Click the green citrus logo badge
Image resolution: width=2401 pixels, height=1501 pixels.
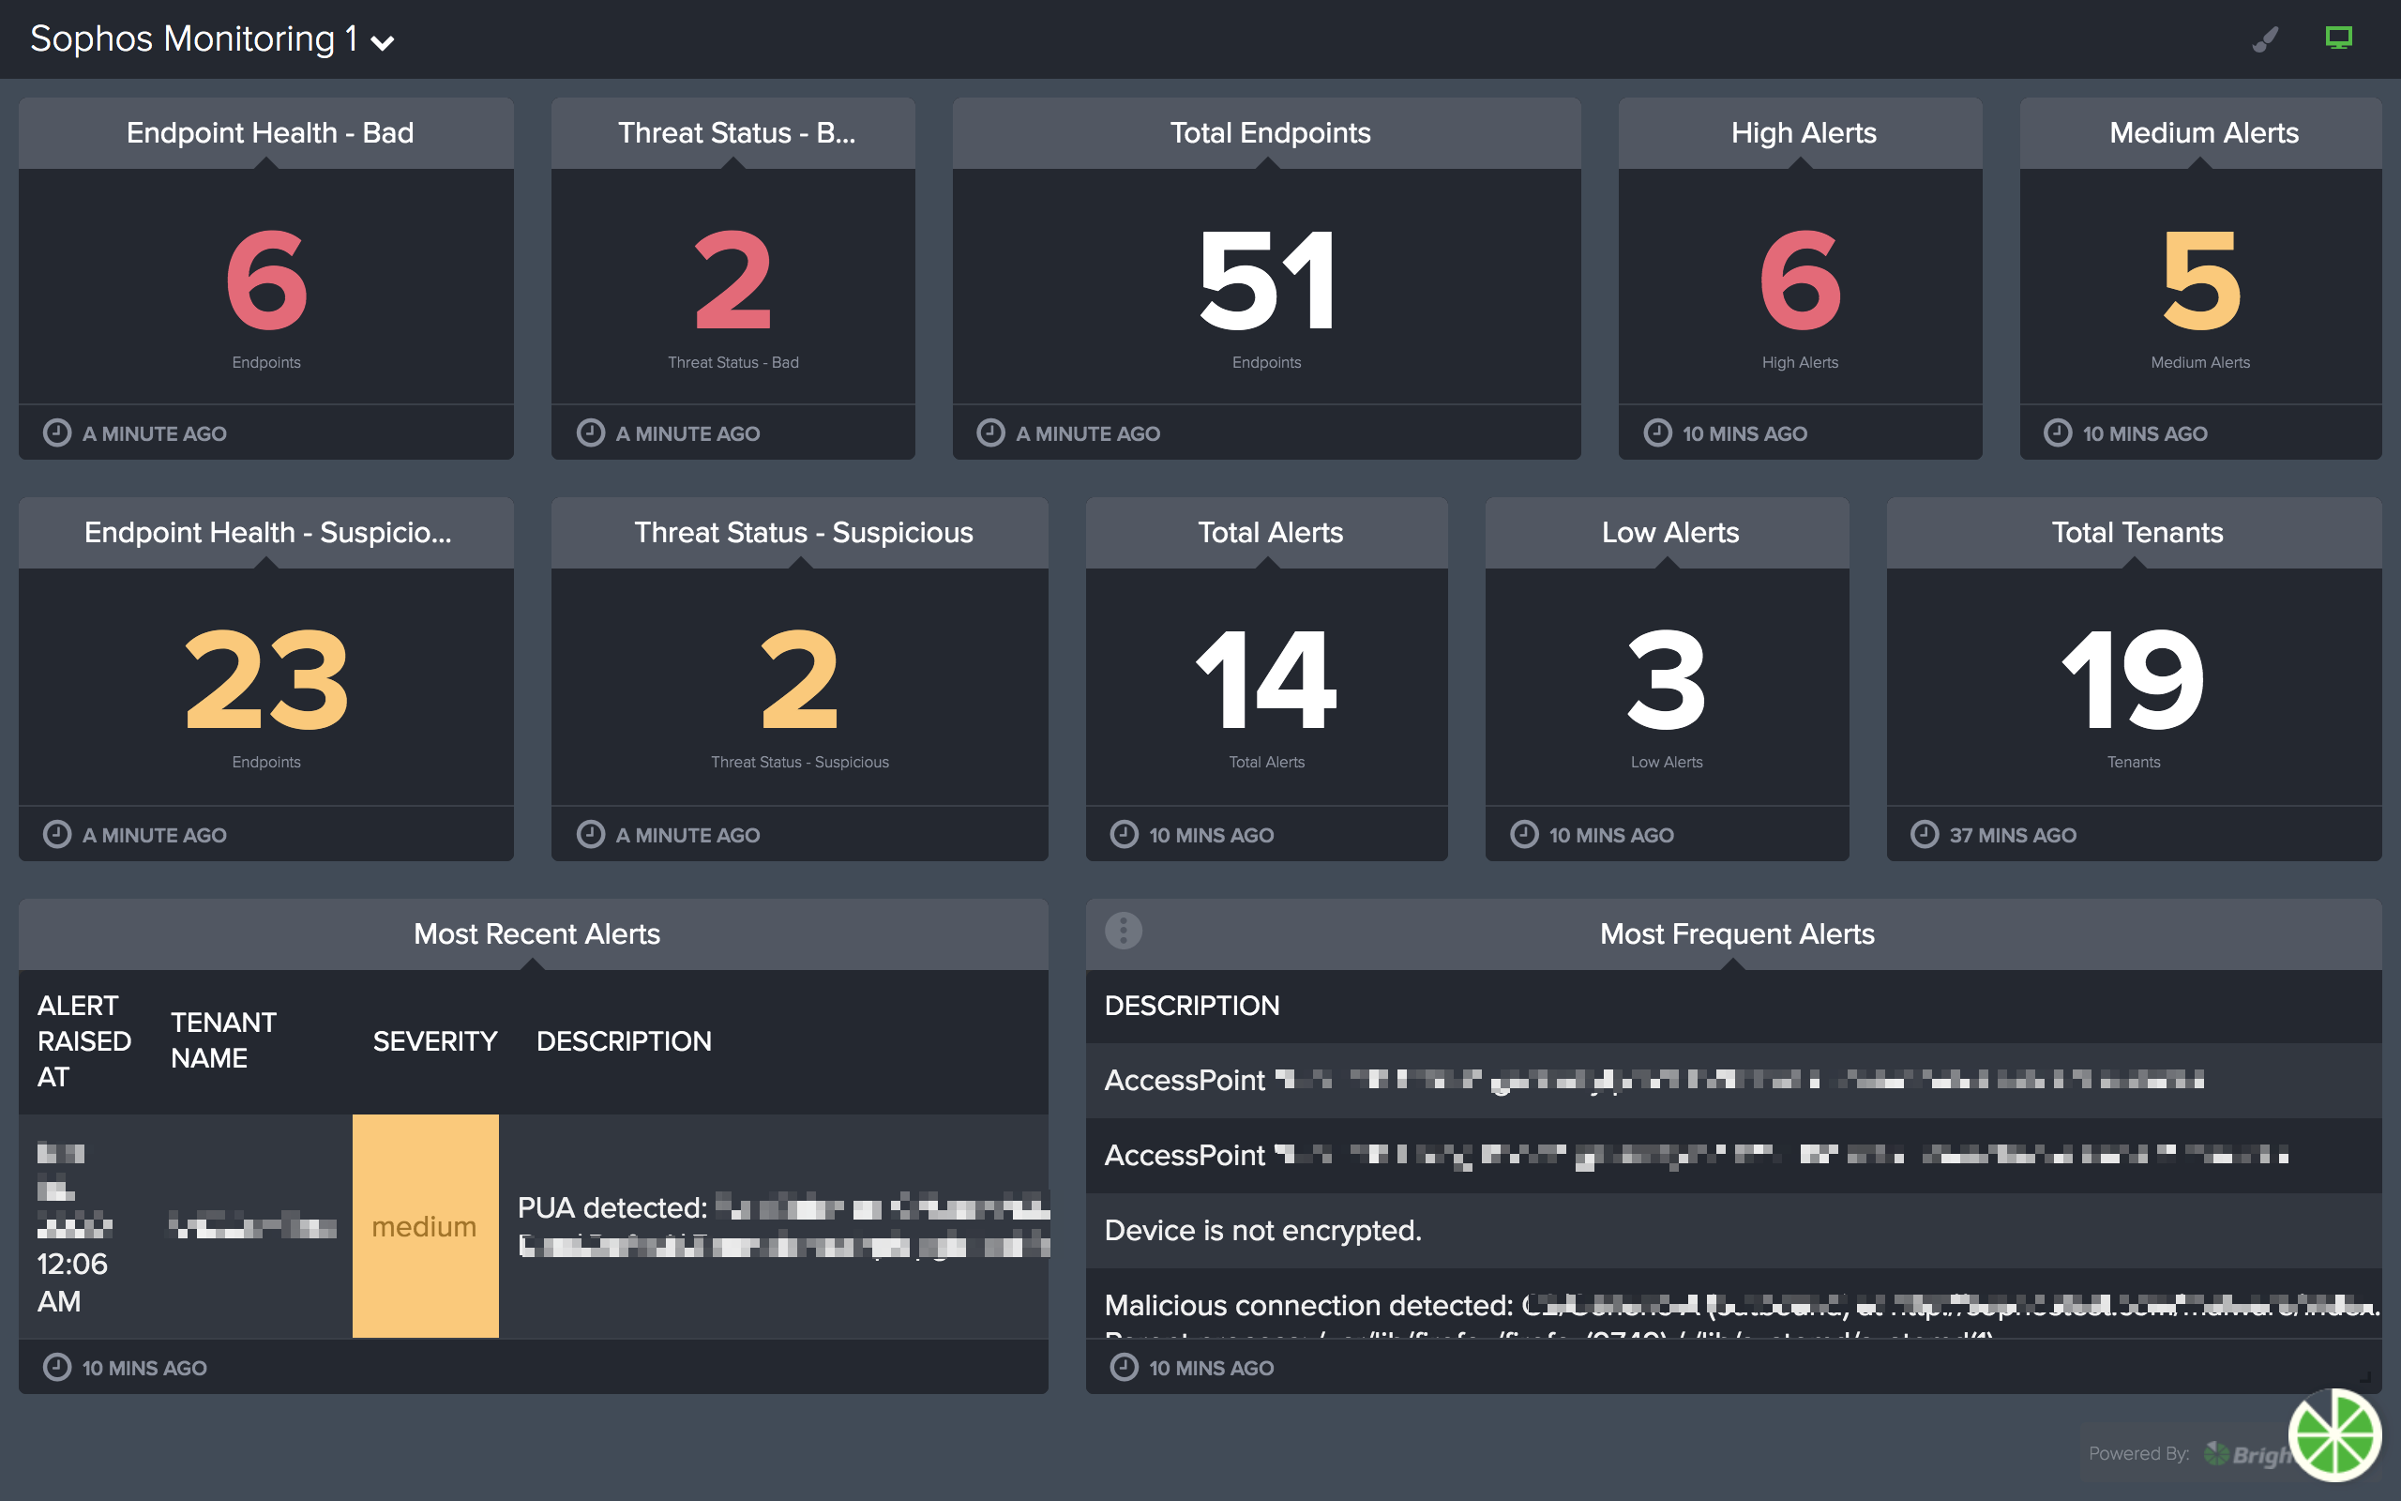(2334, 1435)
